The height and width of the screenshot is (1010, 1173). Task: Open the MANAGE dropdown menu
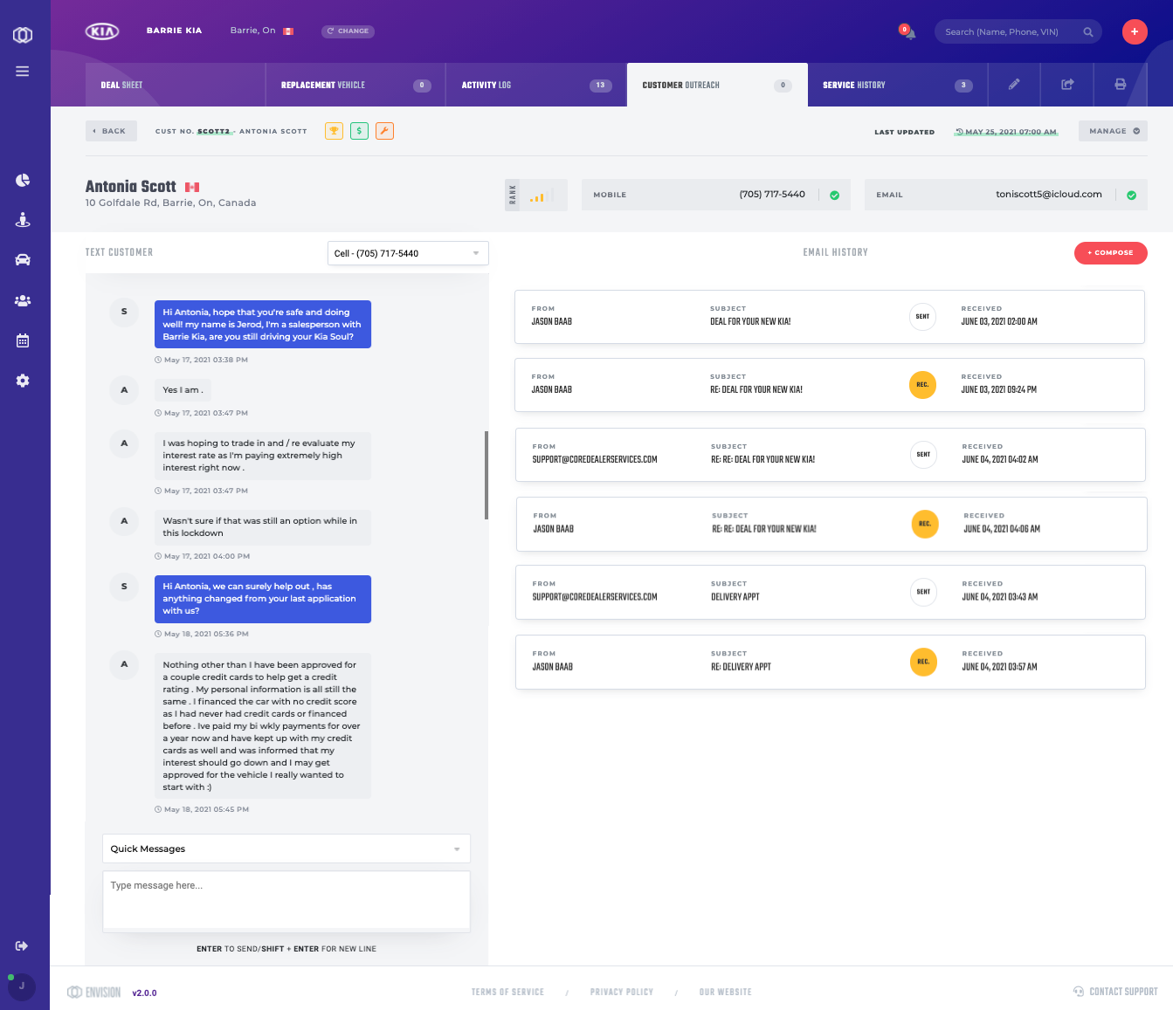(x=1113, y=130)
